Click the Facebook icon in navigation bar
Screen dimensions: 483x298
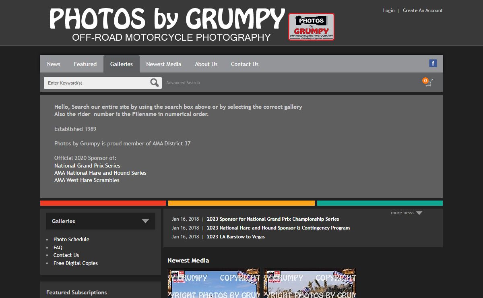tap(433, 63)
